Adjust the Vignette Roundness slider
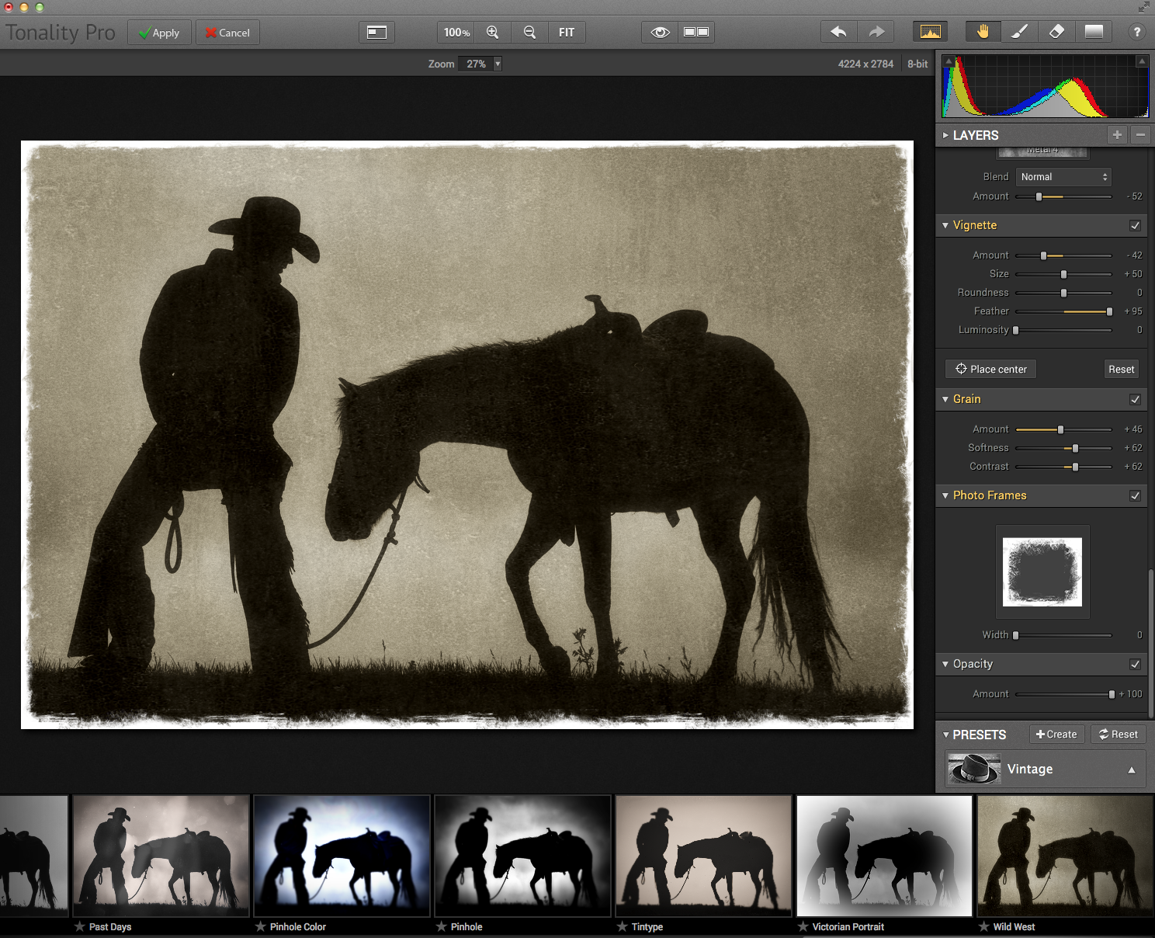1155x938 pixels. click(x=1063, y=293)
